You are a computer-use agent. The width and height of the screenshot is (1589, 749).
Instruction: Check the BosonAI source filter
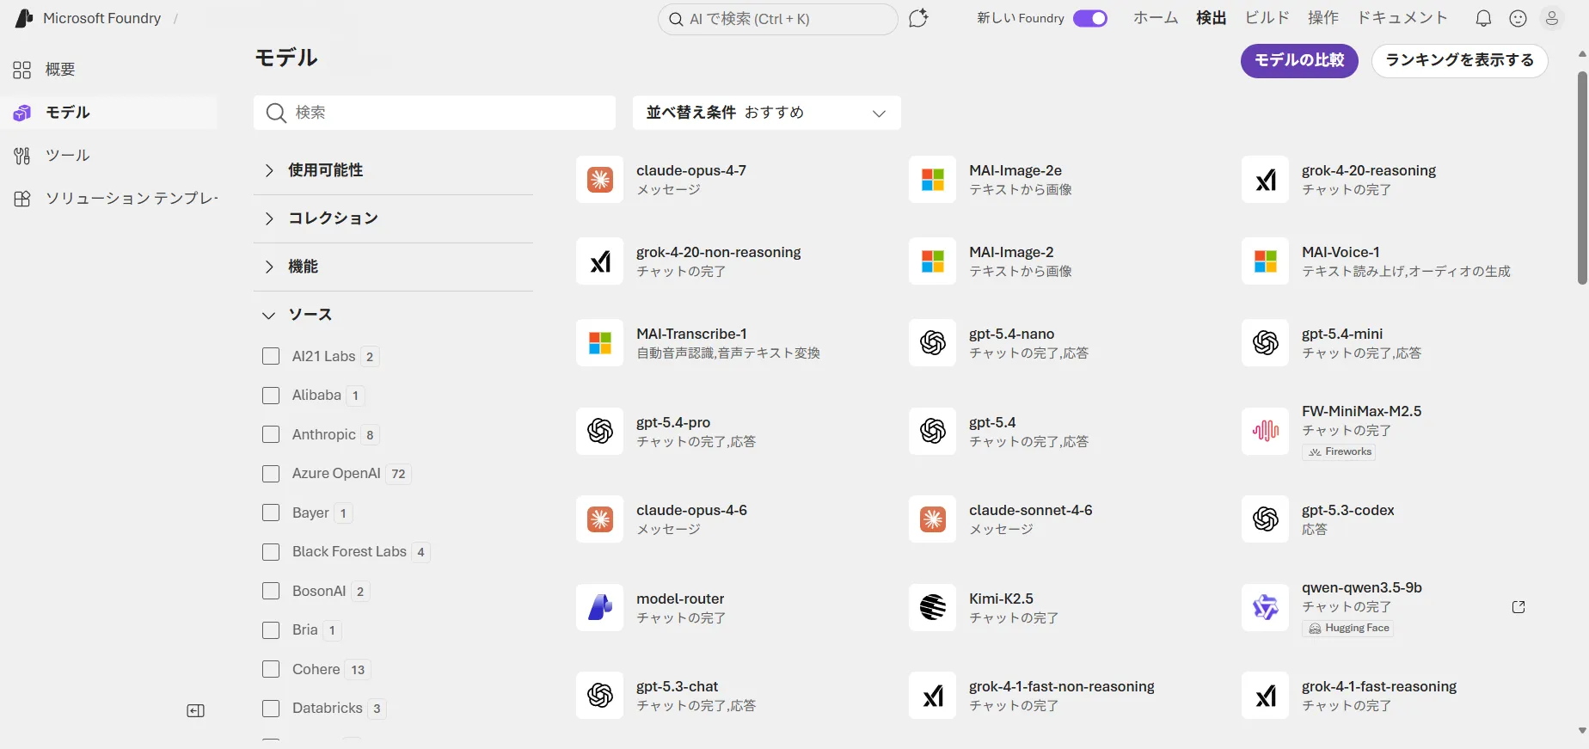271,591
